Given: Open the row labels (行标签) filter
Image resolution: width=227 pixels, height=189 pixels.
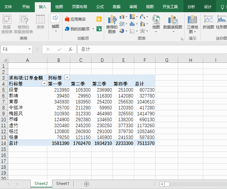Looking at the screenshot, I should coord(44,83).
